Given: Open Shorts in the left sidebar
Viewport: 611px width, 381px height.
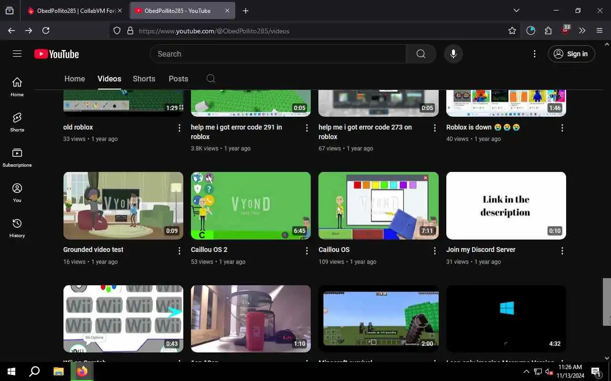Looking at the screenshot, I should click(x=17, y=122).
